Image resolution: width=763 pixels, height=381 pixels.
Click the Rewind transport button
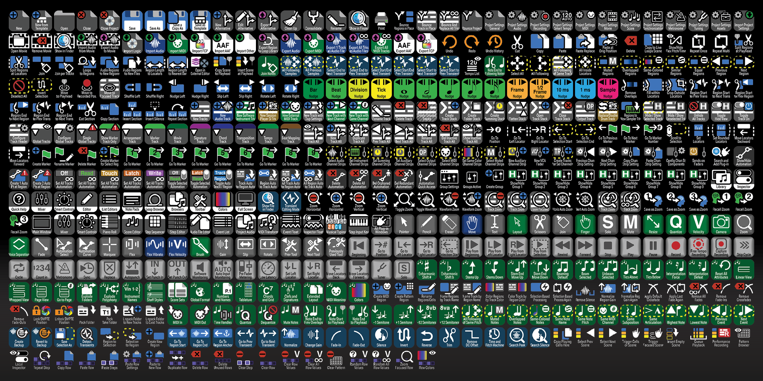562,247
